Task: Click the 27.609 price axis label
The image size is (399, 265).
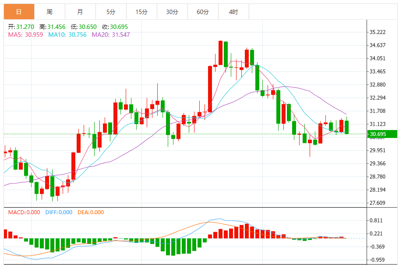Action: (x=378, y=203)
